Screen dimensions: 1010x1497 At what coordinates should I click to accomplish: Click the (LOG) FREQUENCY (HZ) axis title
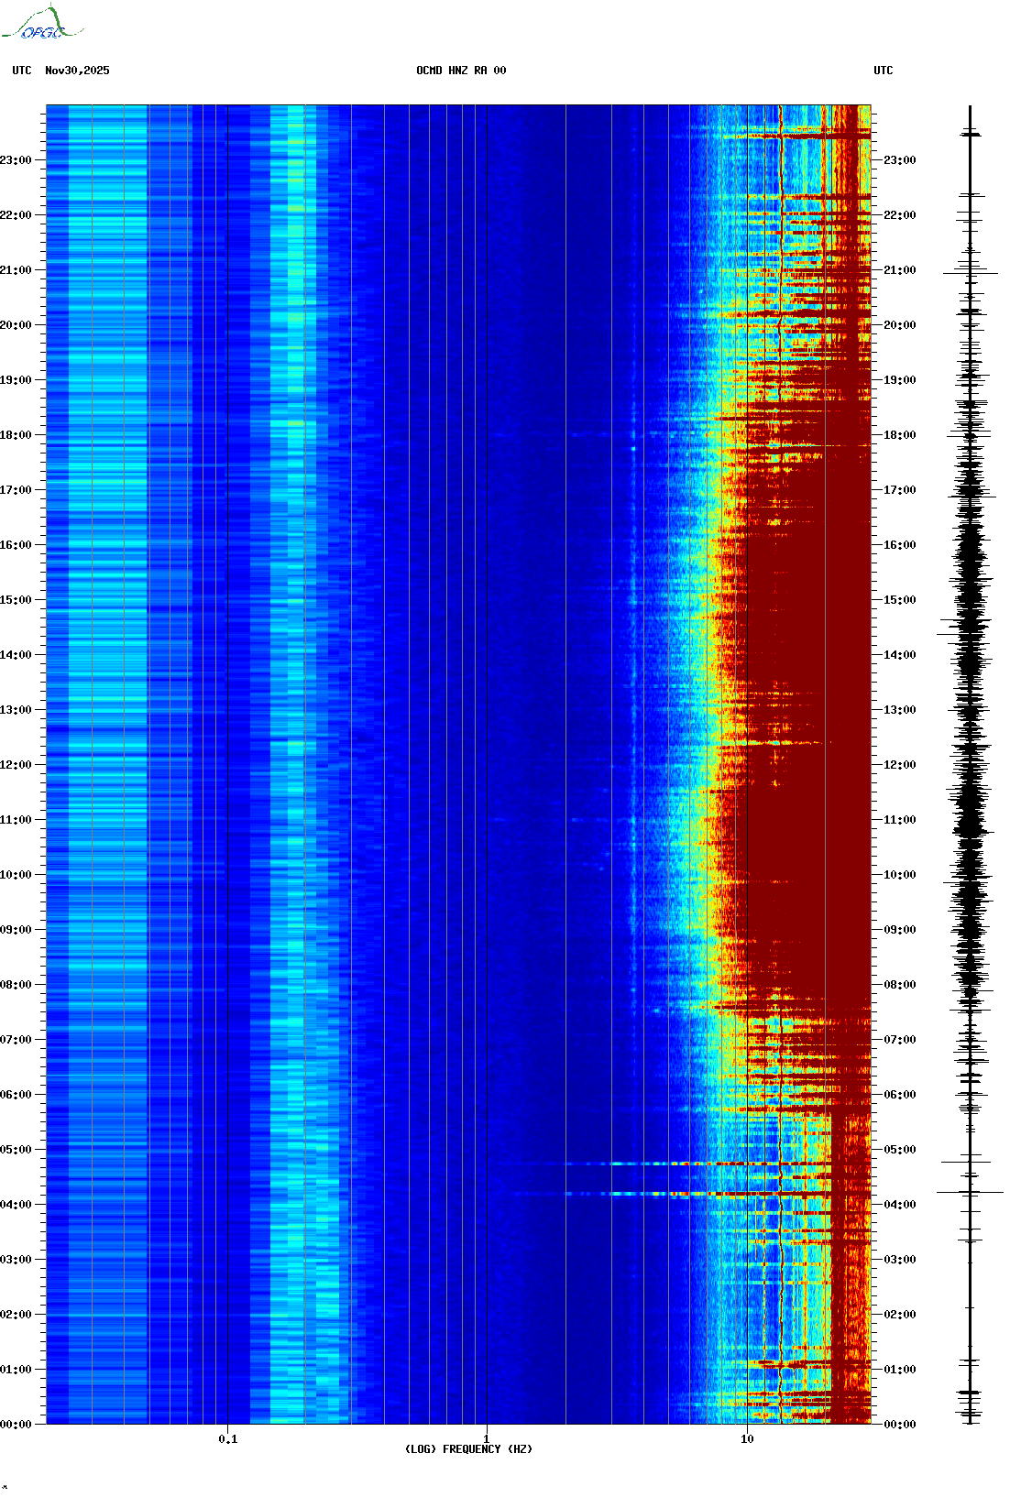[468, 1448]
